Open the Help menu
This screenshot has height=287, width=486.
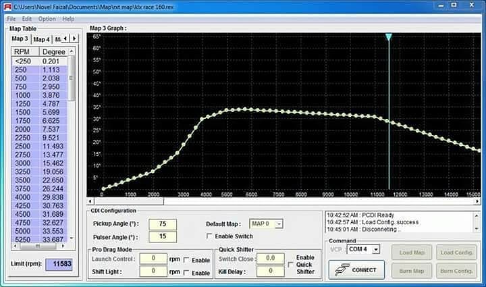[x=68, y=19]
